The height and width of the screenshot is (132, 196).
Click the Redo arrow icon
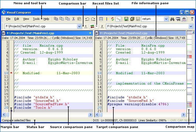[93, 19]
